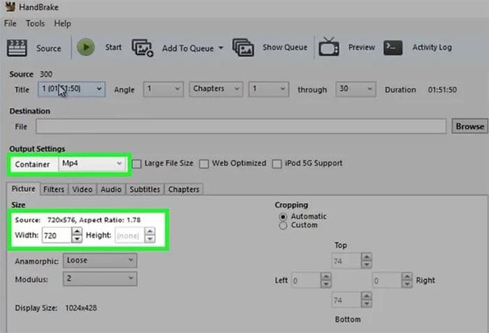Image resolution: width=489 pixels, height=333 pixels.
Task: Decrease Width with down arrow
Action: [x=77, y=239]
